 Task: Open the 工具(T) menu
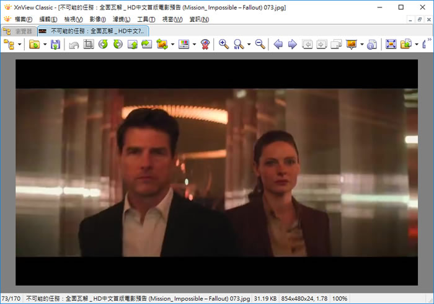click(x=146, y=19)
